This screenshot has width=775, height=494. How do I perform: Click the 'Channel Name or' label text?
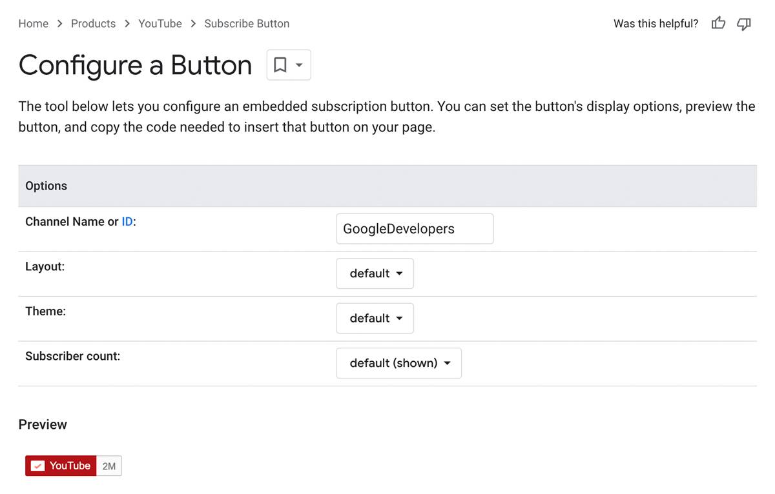pyautogui.click(x=72, y=222)
